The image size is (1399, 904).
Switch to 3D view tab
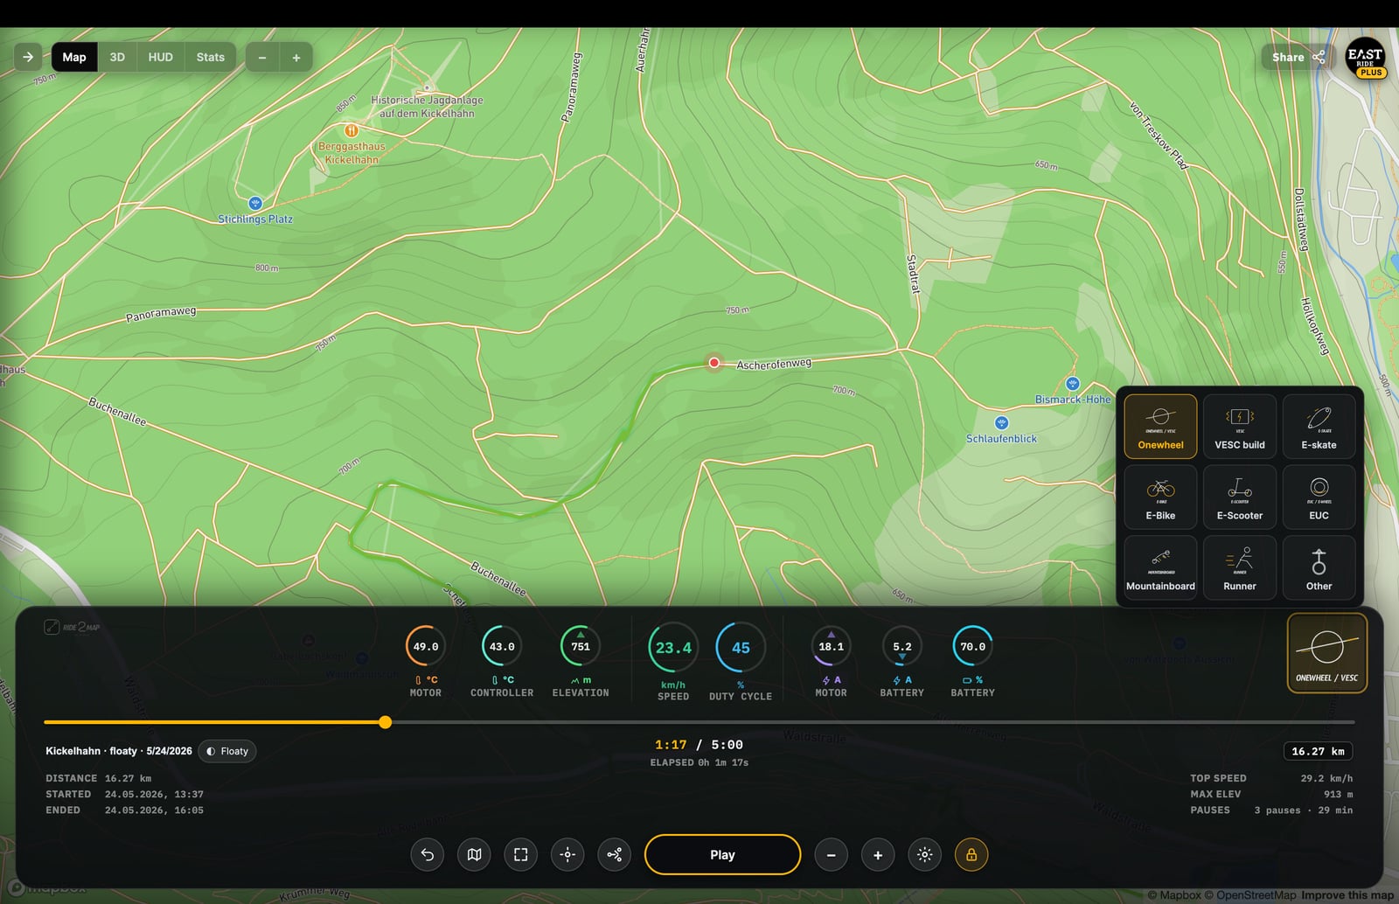point(117,57)
